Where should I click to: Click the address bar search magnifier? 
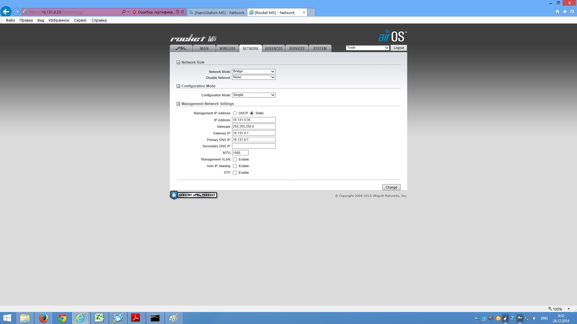[124, 12]
